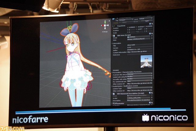The image size is (196, 131).
Task: Open object picker for Meta field
Action: [152, 38]
